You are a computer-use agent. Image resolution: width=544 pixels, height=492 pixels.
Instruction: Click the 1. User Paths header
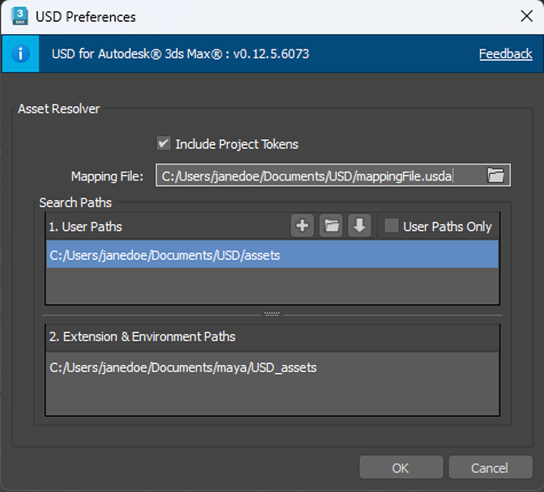tap(85, 227)
